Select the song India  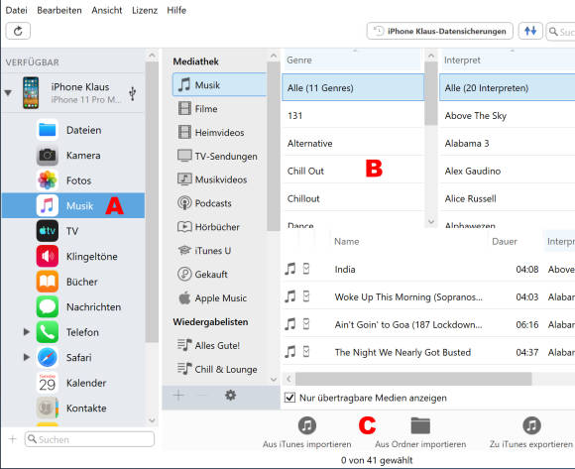pyautogui.click(x=428, y=269)
